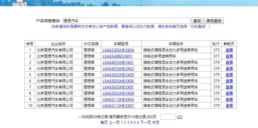Click the 中文品牌 column header
258x128 pixels.
click(91, 44)
